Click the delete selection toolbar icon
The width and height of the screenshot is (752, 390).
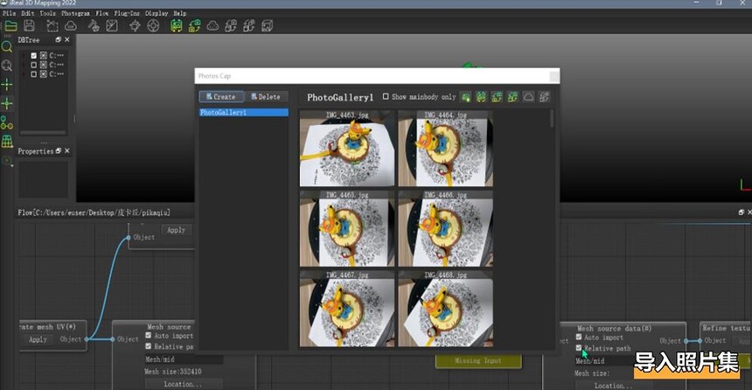click(x=52, y=25)
